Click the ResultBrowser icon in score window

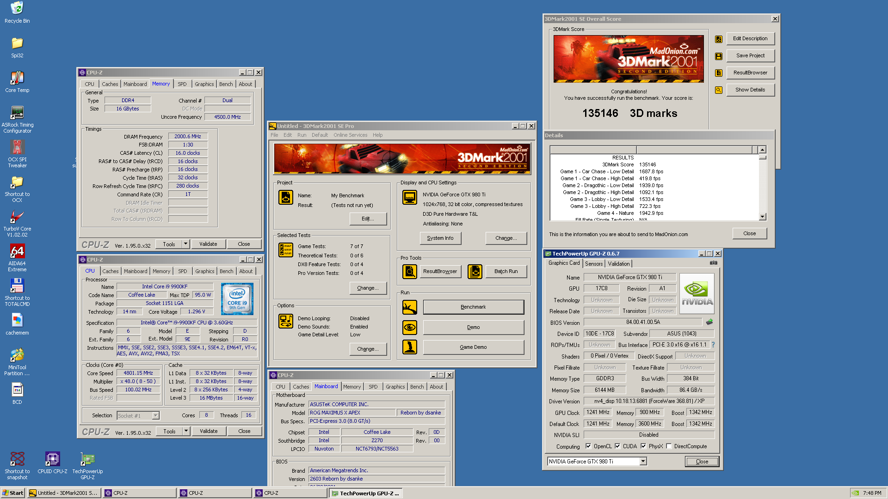[x=719, y=73]
